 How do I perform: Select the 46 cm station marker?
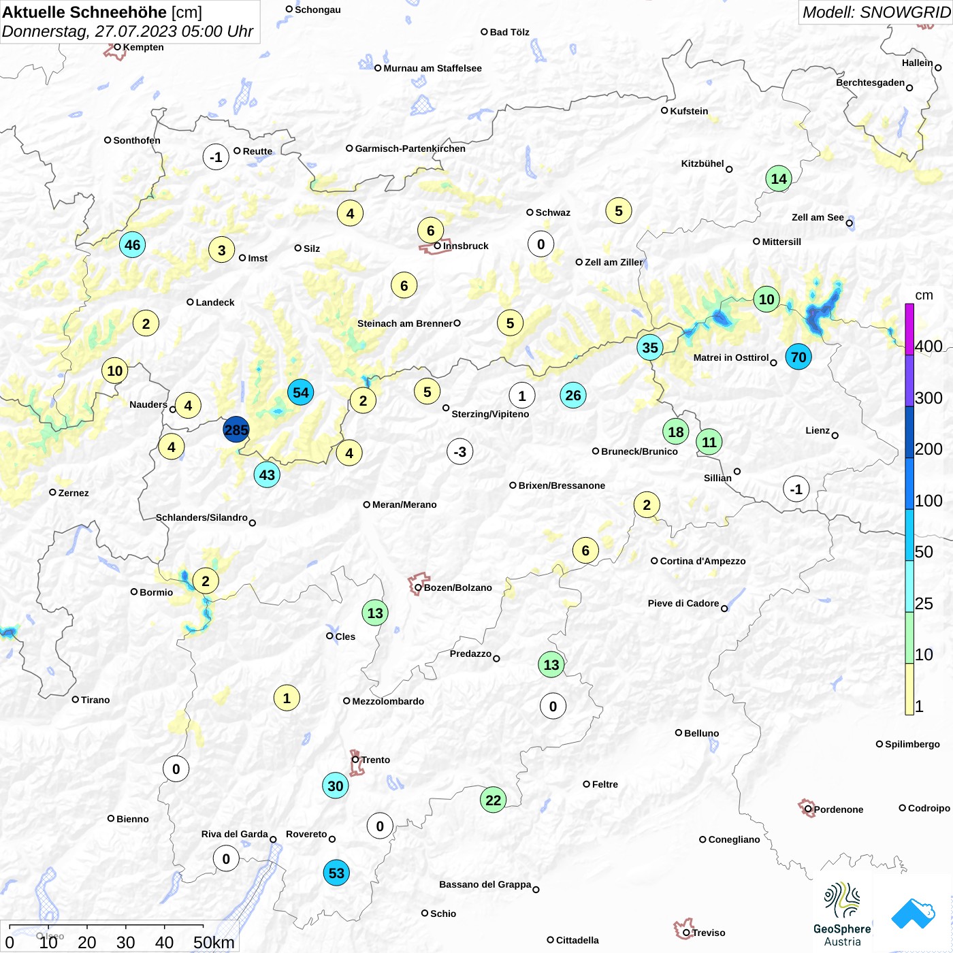tap(132, 244)
